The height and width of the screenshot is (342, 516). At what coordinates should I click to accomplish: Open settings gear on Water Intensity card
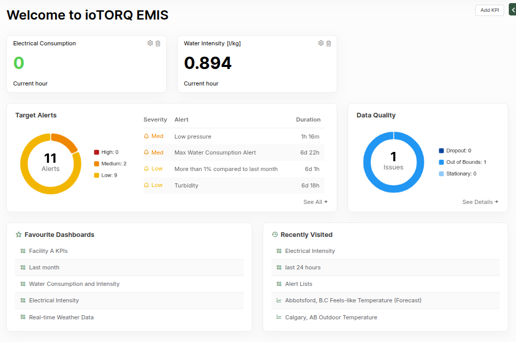(321, 43)
